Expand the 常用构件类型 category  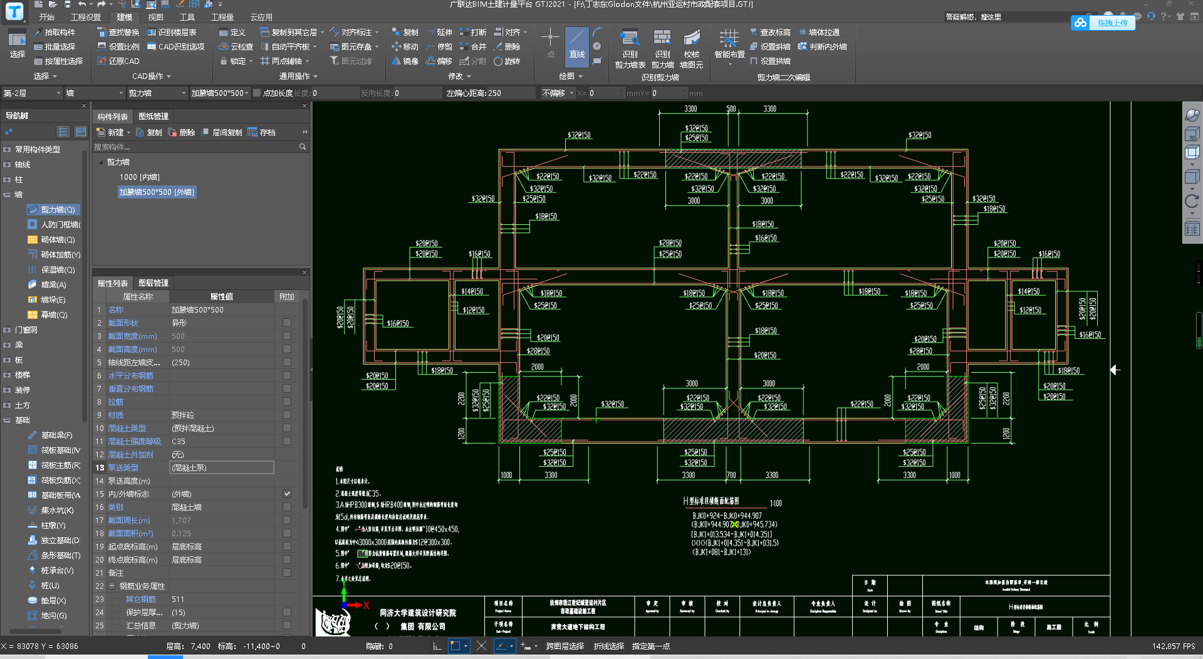coord(7,149)
